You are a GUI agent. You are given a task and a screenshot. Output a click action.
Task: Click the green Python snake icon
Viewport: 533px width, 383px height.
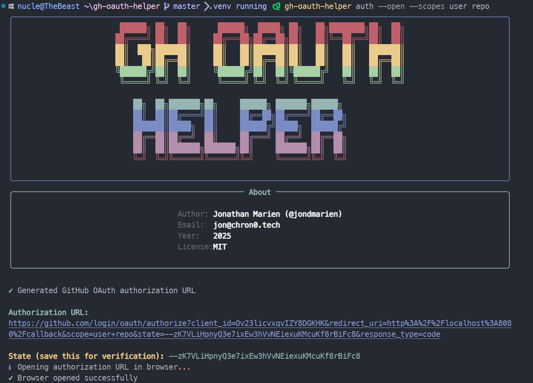coord(276,6)
